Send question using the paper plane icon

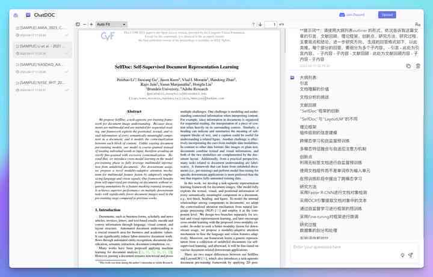[411, 255]
